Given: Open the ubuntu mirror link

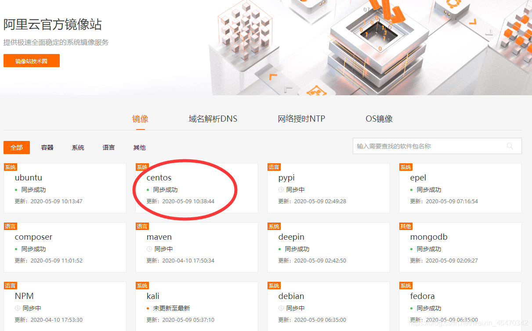Looking at the screenshot, I should click(29, 178).
